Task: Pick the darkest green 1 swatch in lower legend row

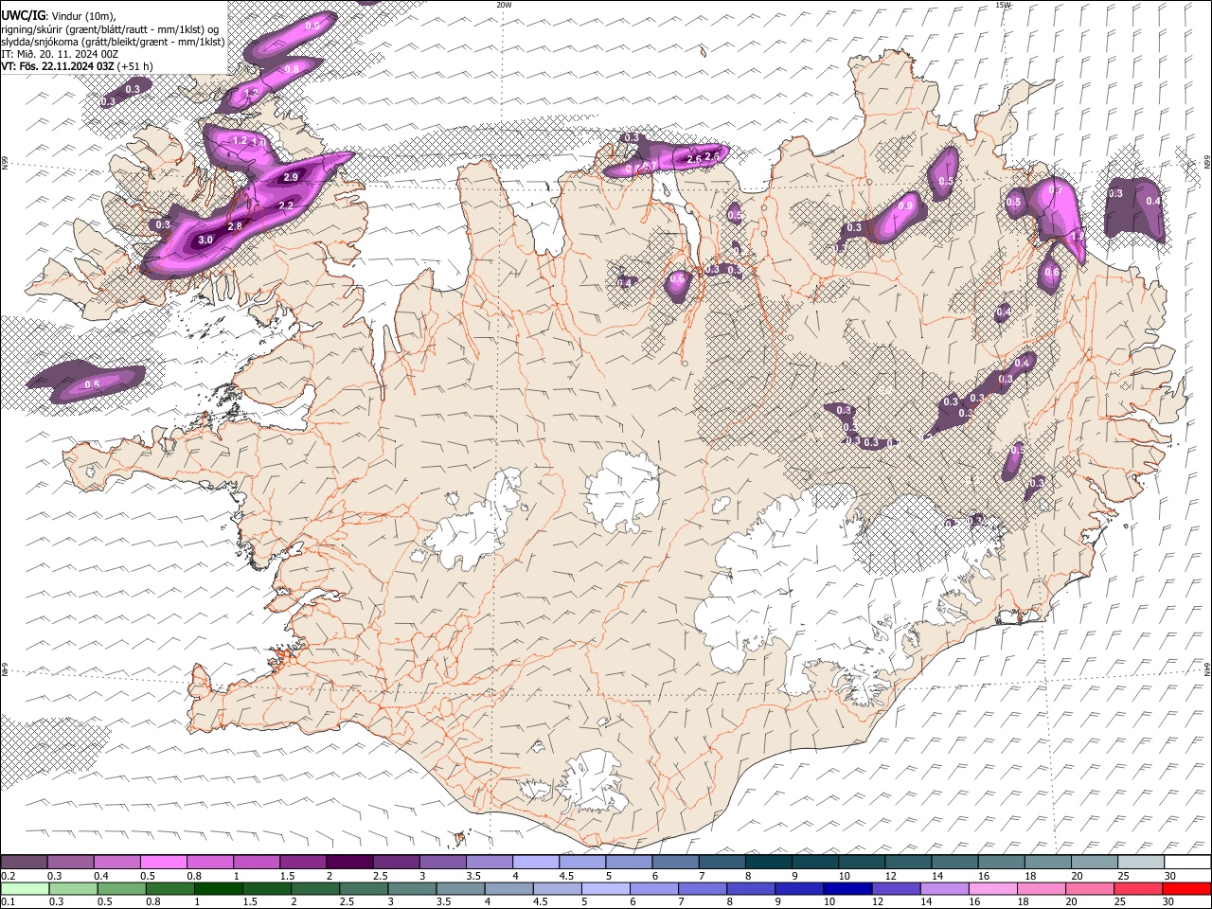Action: point(219,888)
